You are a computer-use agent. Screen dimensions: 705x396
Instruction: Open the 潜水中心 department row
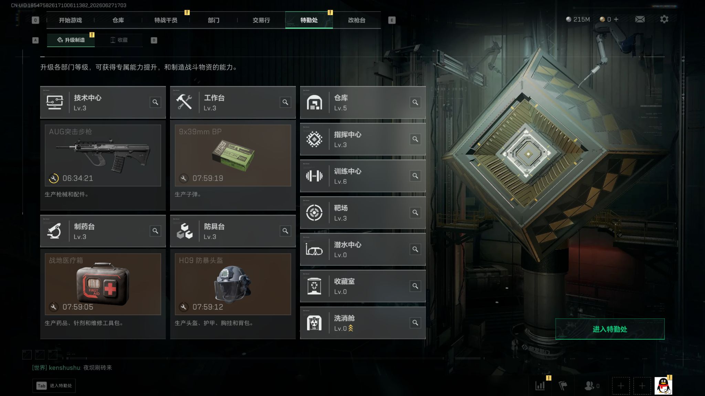coord(363,249)
